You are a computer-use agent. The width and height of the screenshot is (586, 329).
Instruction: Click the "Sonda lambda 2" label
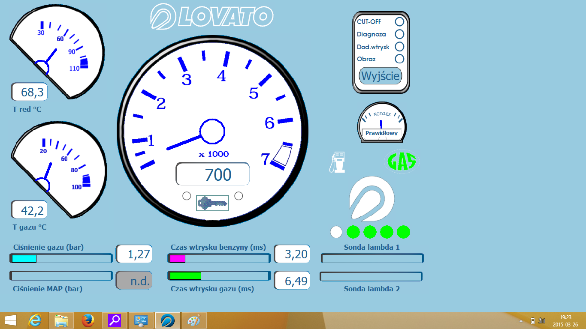click(372, 289)
